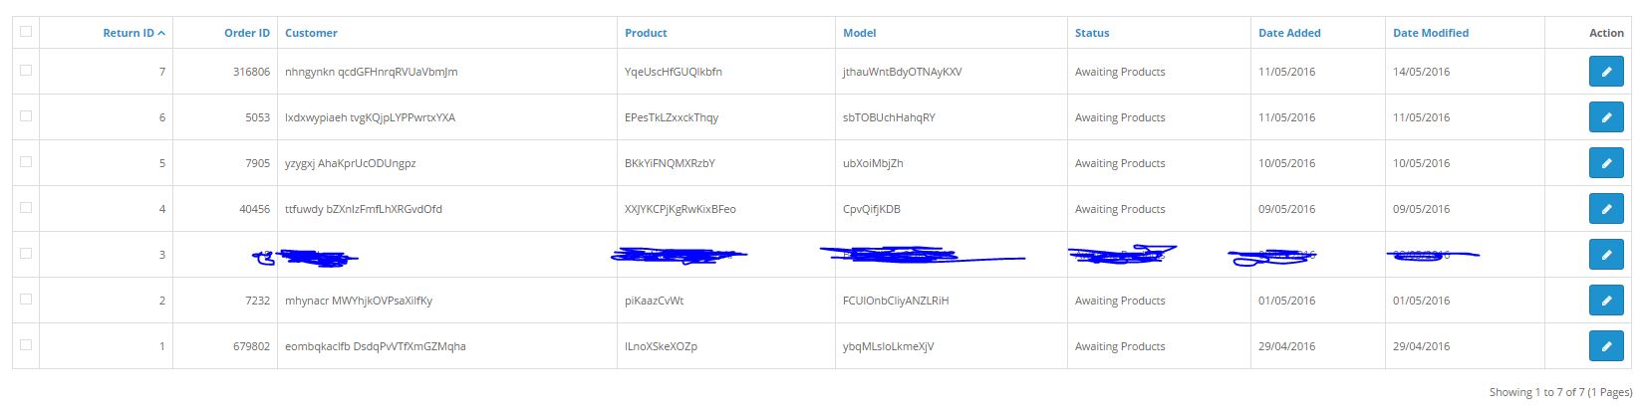Tick the select-all checkbox in the header
The image size is (1644, 408).
coord(26,31)
